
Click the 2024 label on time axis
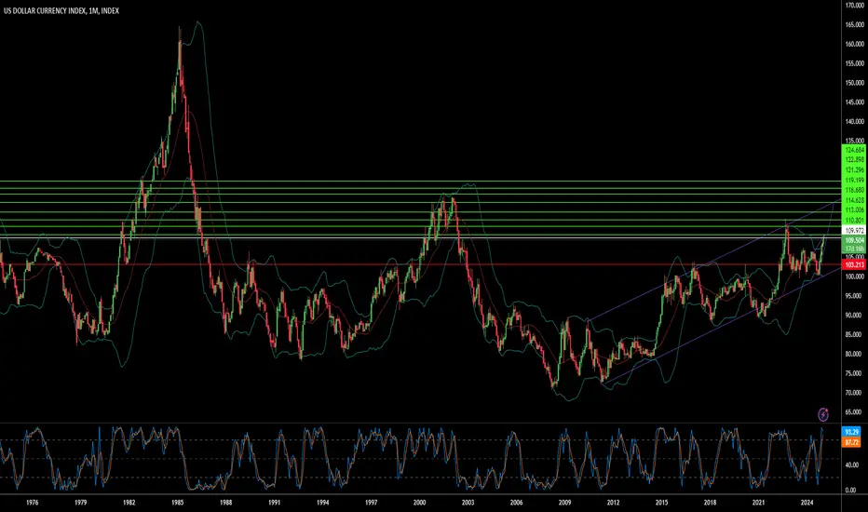click(807, 503)
